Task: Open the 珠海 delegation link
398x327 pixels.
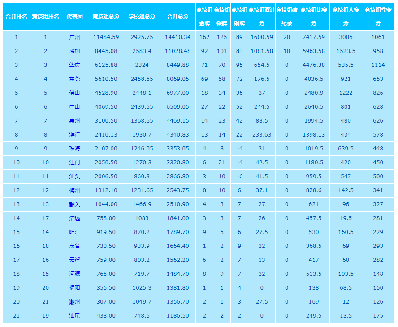Action: (74, 149)
